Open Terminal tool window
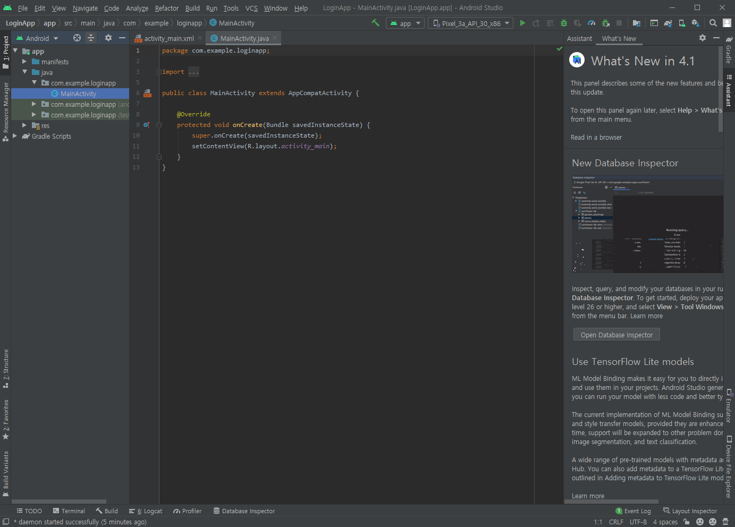Viewport: 735px width, 527px height. coord(68,511)
